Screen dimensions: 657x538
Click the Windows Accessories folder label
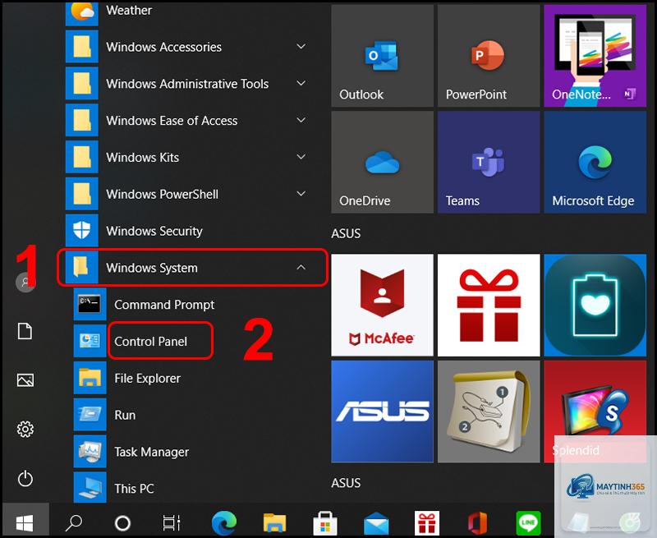pyautogui.click(x=163, y=47)
